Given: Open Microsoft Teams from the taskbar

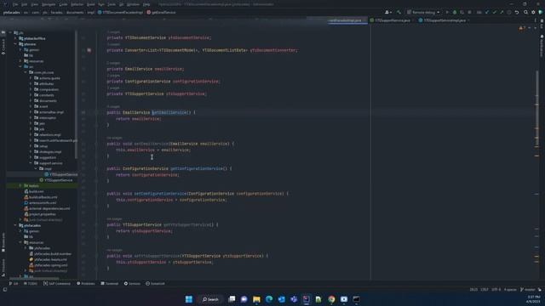Looking at the screenshot, I should [x=294, y=299].
